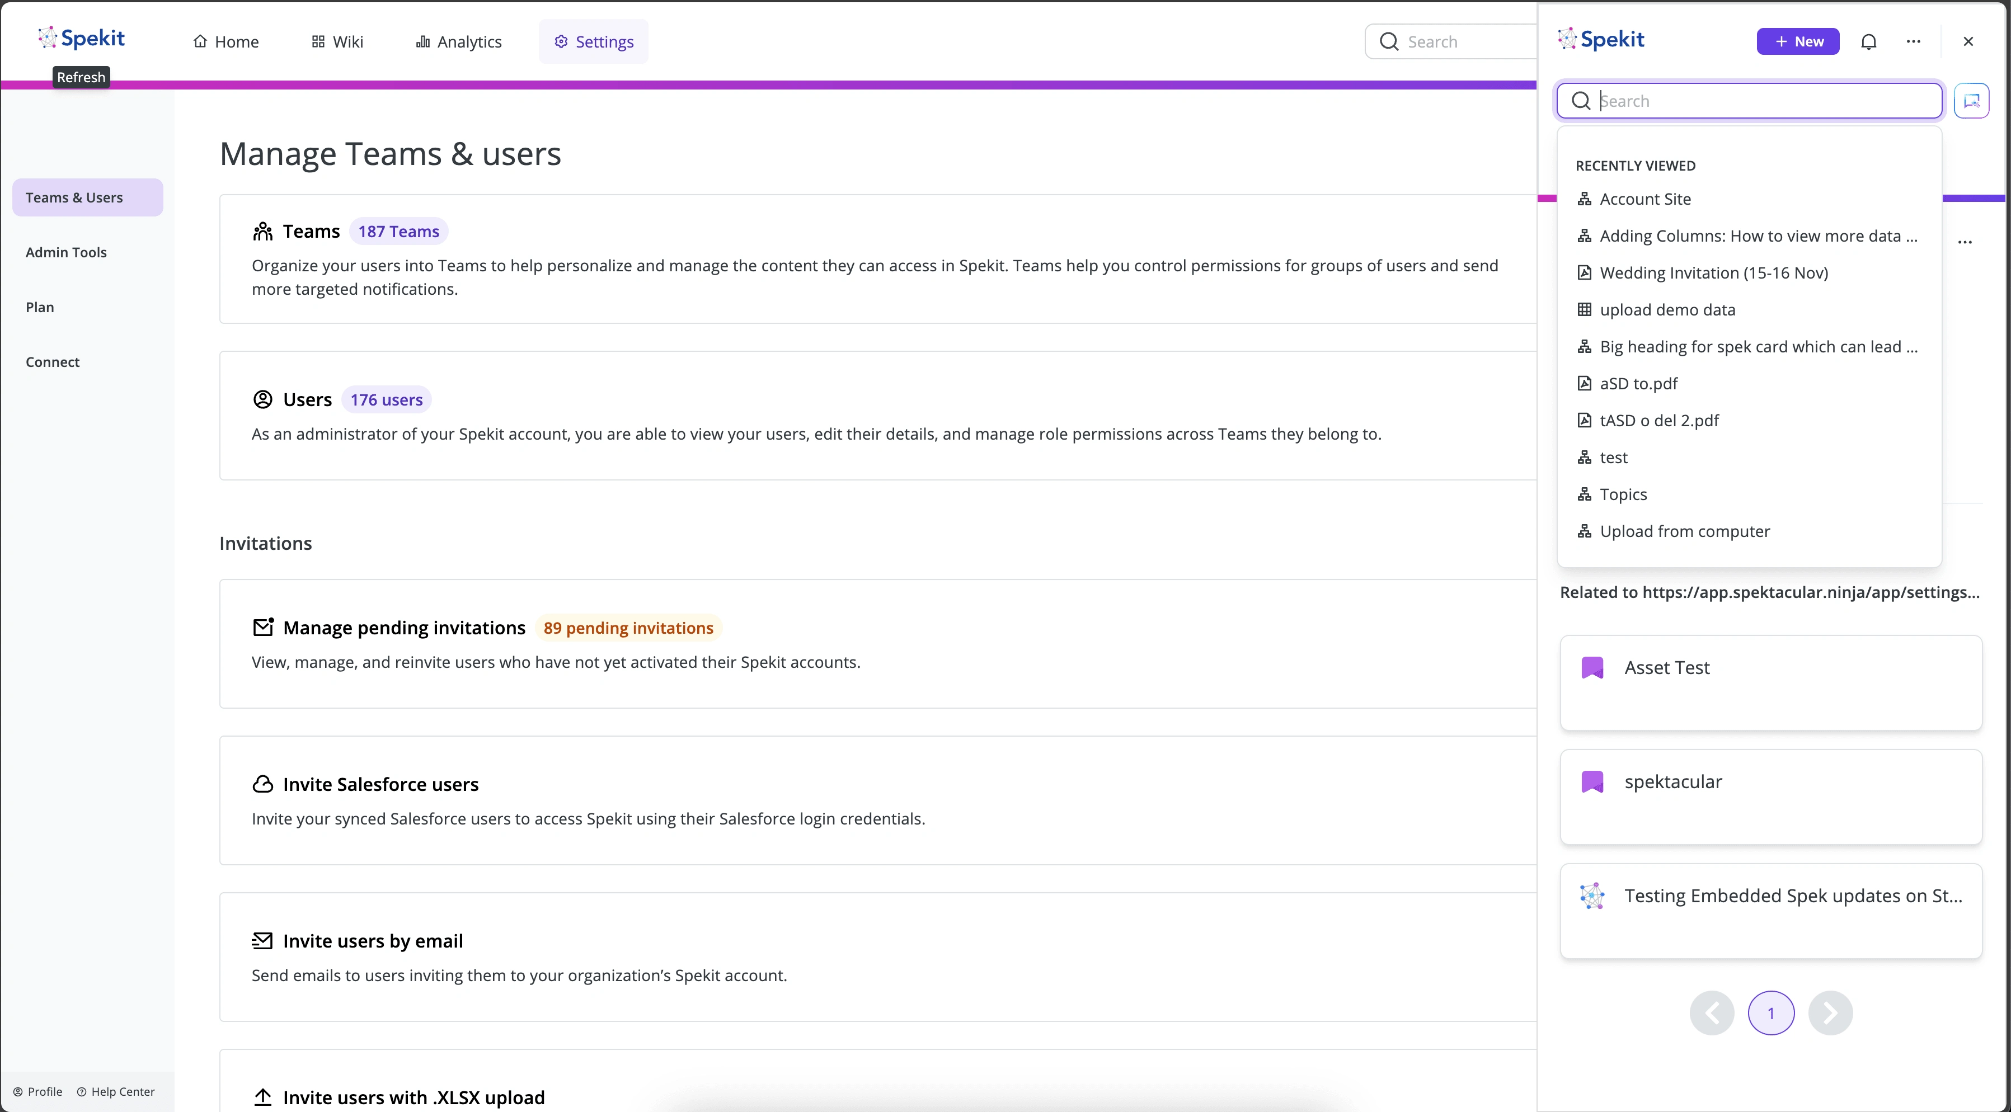2011x1112 pixels.
Task: Click the 187 Teams badge
Action: [x=398, y=231]
